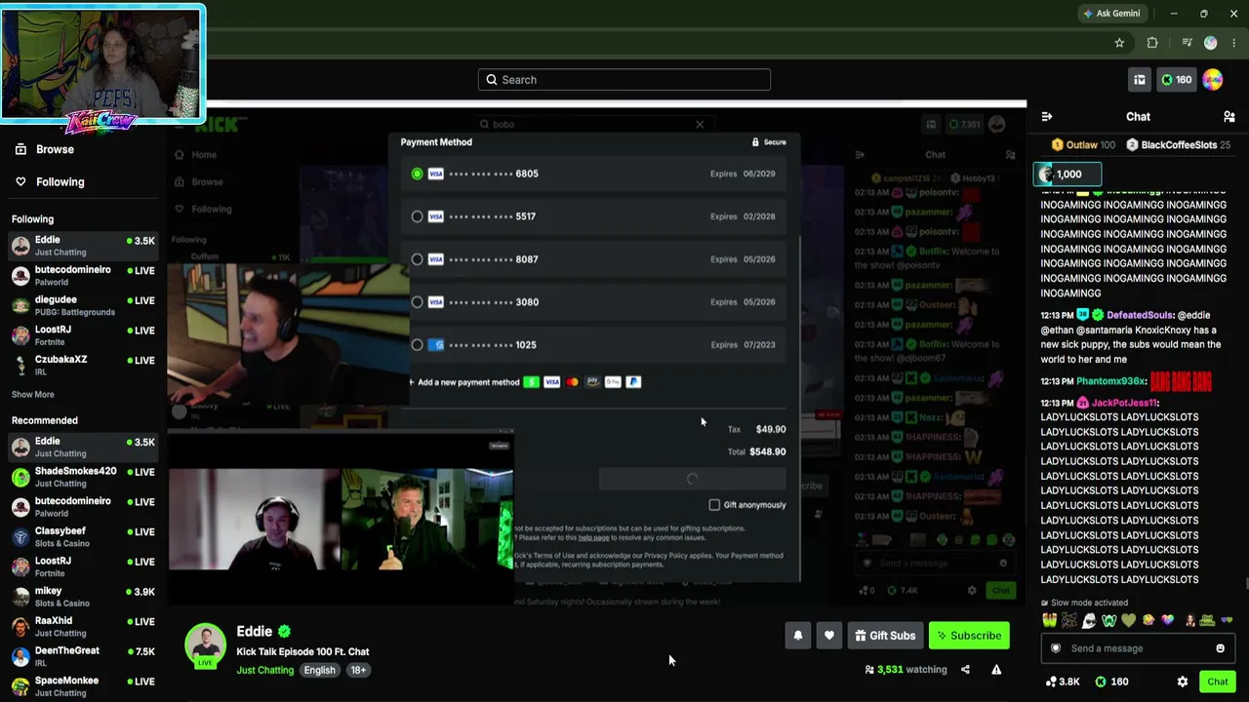Open the 160 Kicks balance in chat footer

[1110, 682]
